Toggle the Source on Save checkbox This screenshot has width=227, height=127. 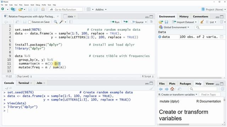click(x=30, y=22)
